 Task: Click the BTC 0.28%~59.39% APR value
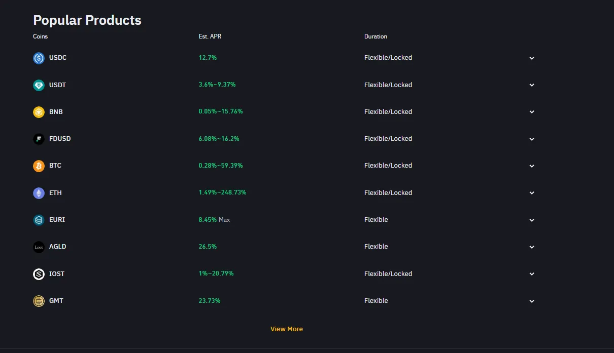coord(221,166)
